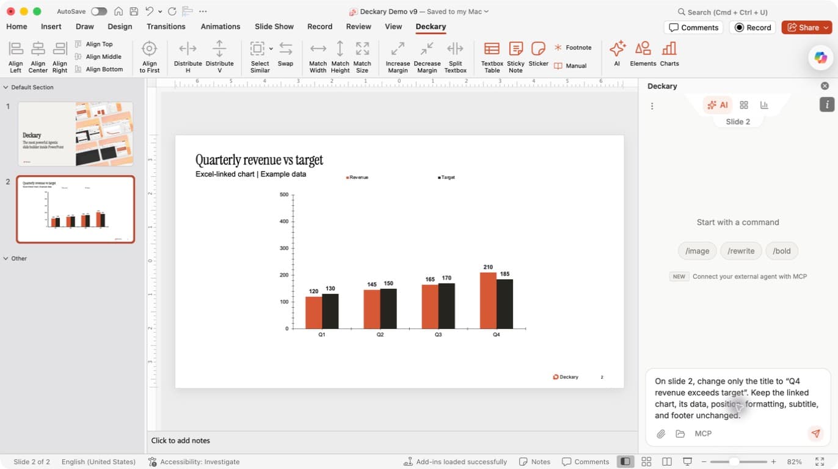Collapse the Other section
Image resolution: width=838 pixels, height=469 pixels.
point(6,258)
